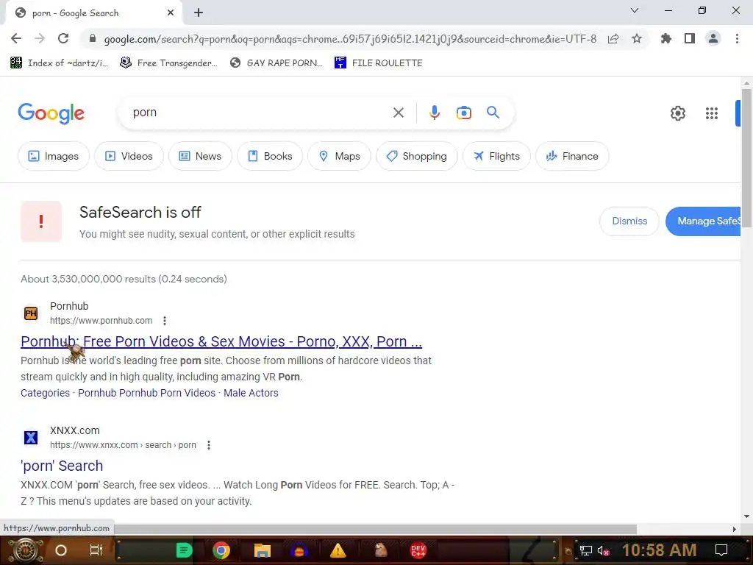Go back to the previous page

[16, 38]
